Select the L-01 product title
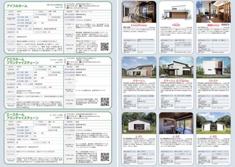This screenshot has width=235, height=167. click(139, 136)
